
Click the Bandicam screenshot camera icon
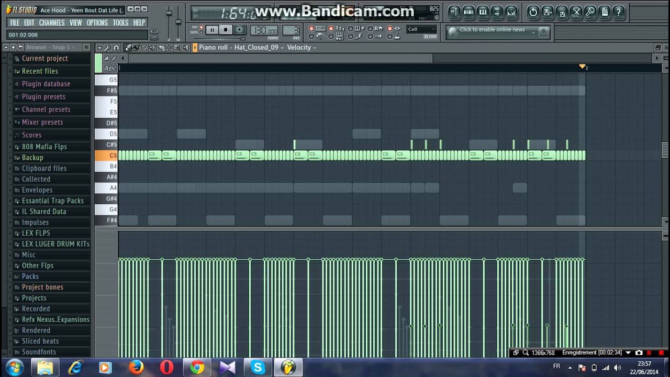(x=639, y=353)
